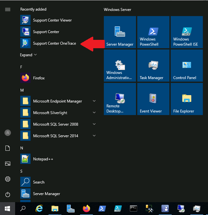Open the Power options menu
The width and height of the screenshot is (208, 215).
[x=8, y=194]
